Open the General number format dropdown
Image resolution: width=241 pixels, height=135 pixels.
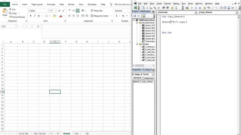click(123, 10)
